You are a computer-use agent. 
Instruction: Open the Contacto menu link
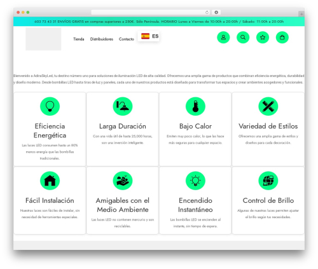point(127,39)
